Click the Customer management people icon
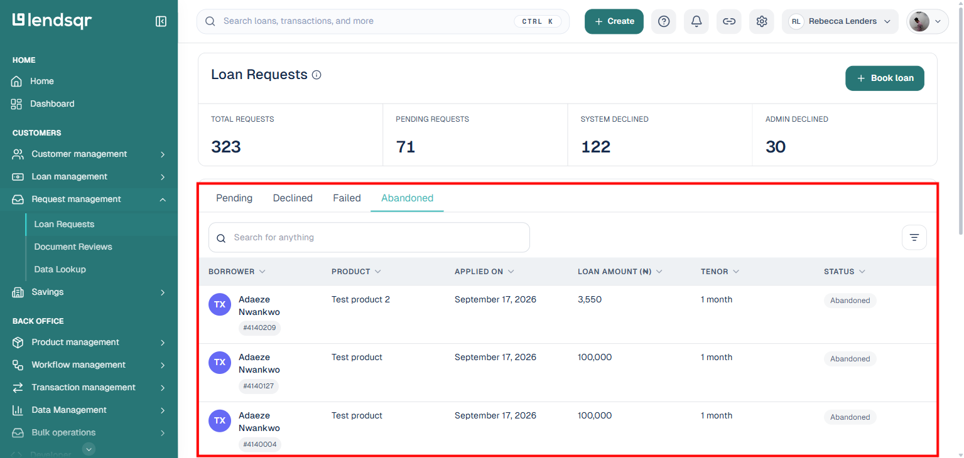Viewport: 964px width, 458px height. point(18,154)
